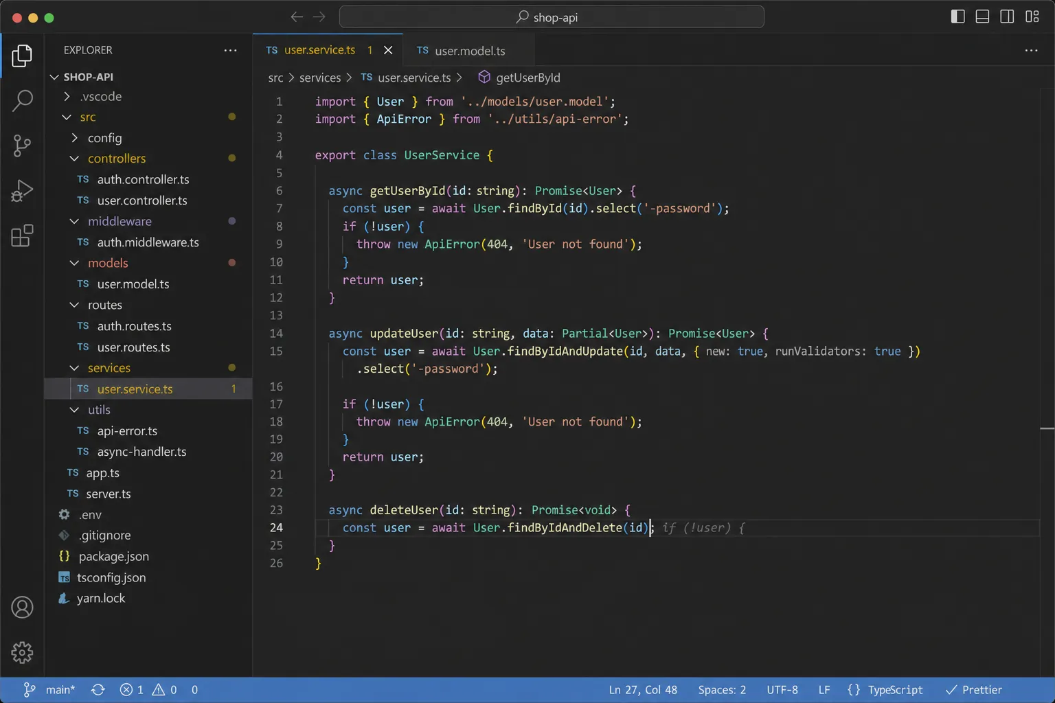This screenshot has height=703, width=1055.
Task: Toggle the secondary sidebar layout icon
Action: coord(1007,16)
